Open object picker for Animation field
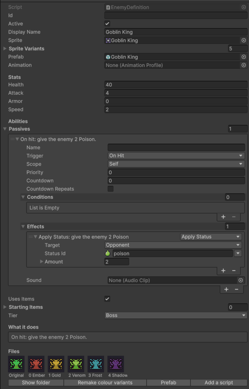 (x=244, y=65)
